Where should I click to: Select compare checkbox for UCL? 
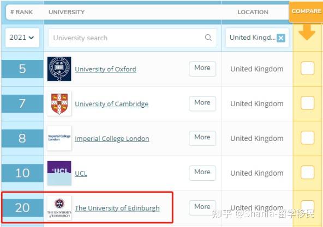pos(307,173)
